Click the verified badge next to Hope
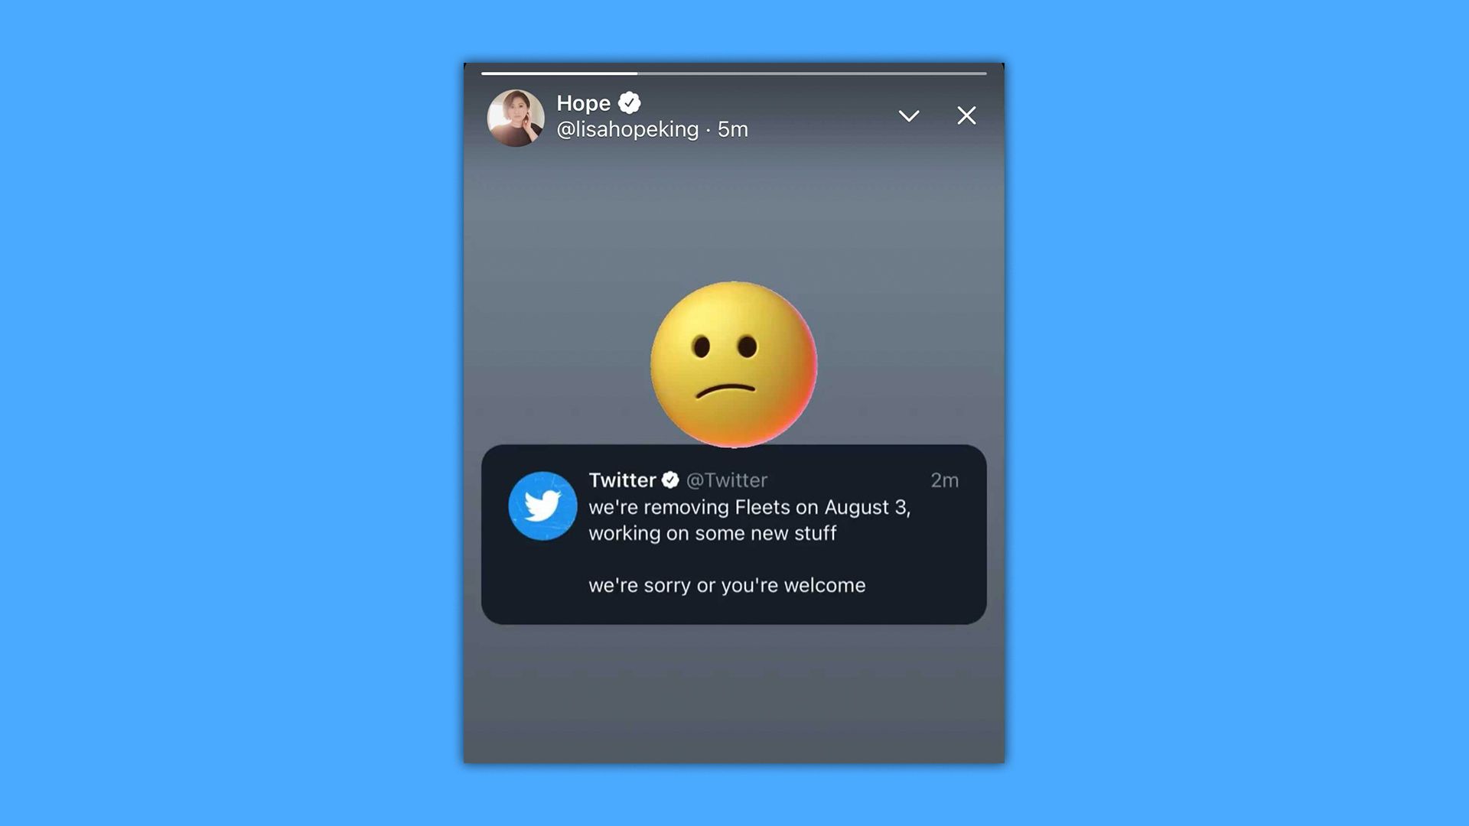 [x=630, y=102]
